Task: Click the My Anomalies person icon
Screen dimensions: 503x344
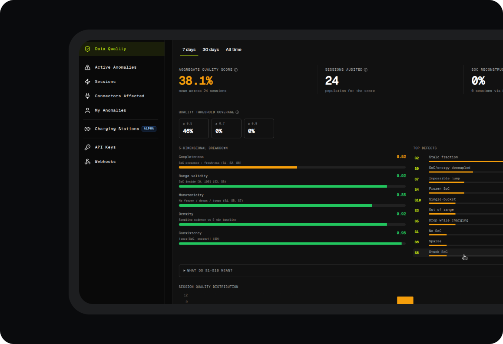Action: pos(87,110)
